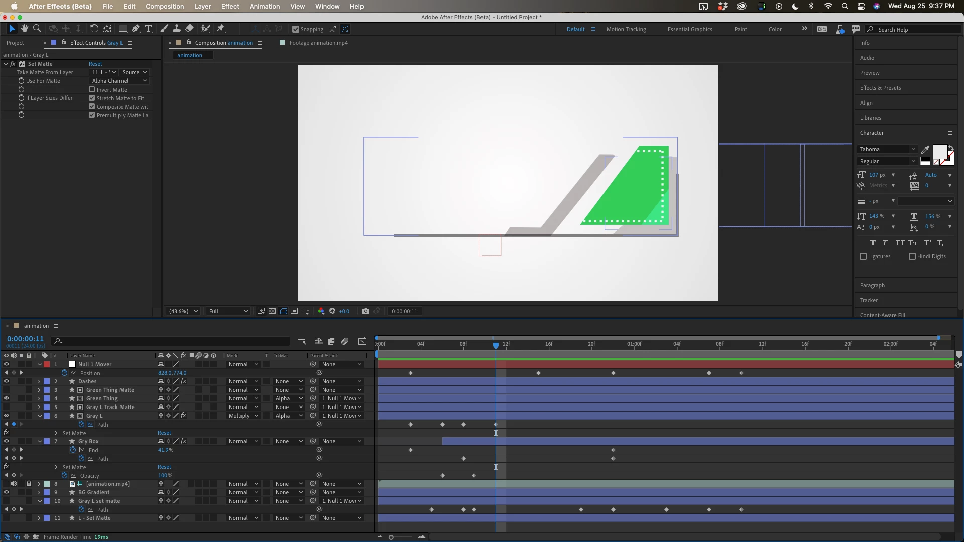964x542 pixels.
Task: Expand the Dashes layer properties
Action: [39, 381]
